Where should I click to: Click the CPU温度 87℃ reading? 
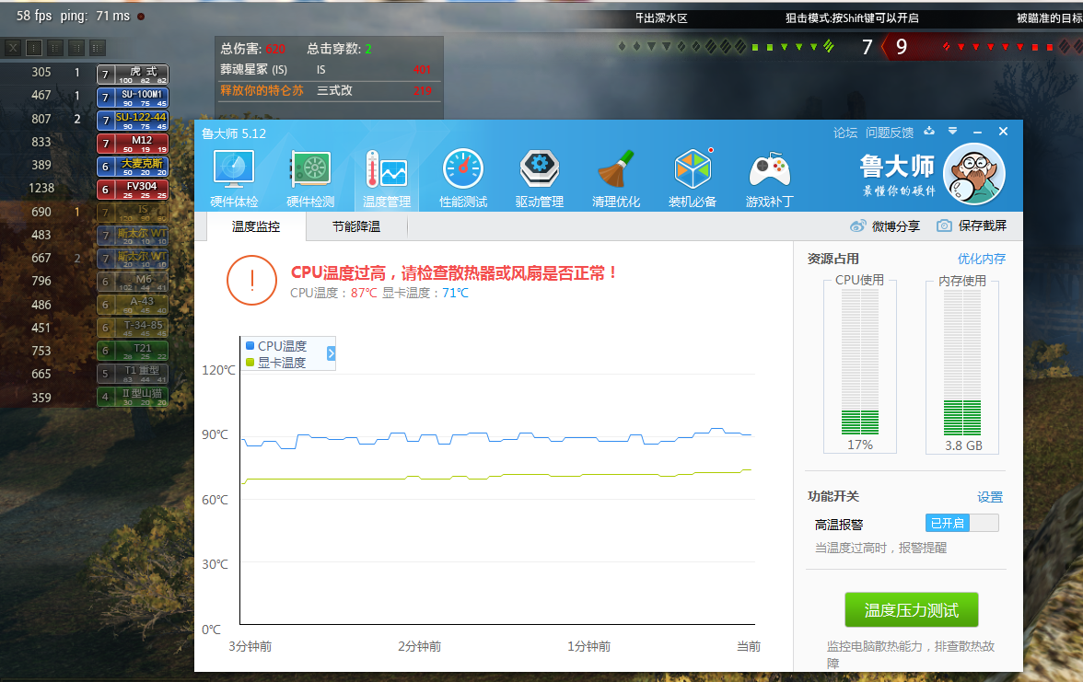[333, 293]
